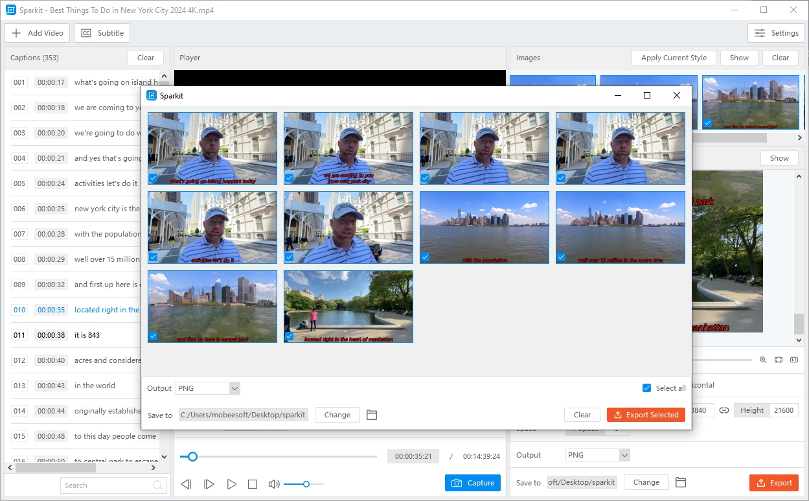Open Add Video from the top toolbar

click(x=37, y=32)
